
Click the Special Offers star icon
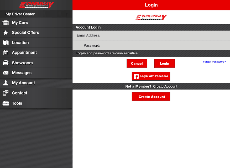point(6,33)
